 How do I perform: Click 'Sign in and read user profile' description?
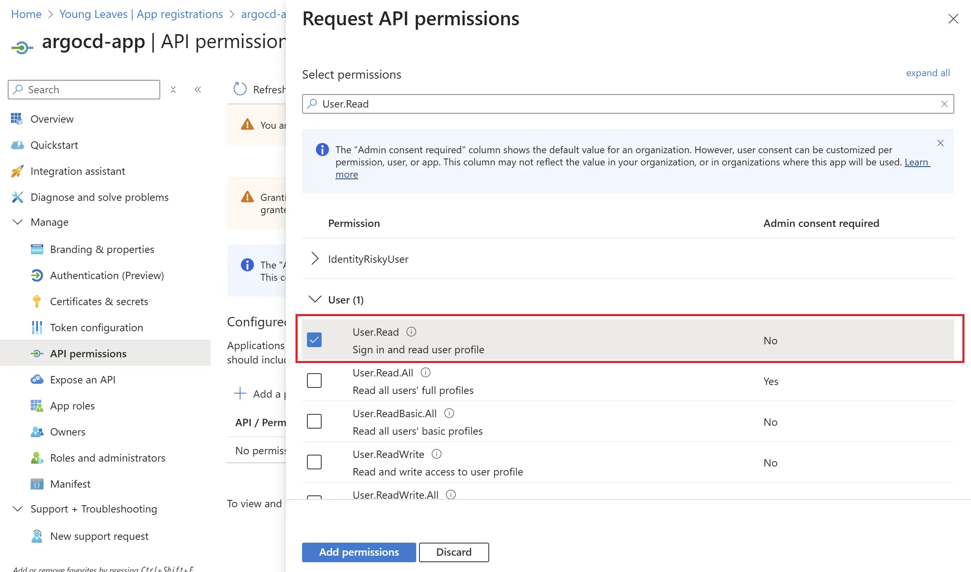418,350
